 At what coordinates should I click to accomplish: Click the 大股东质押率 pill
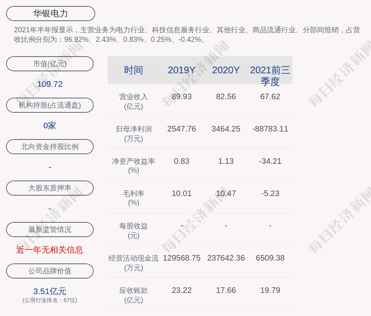click(50, 188)
